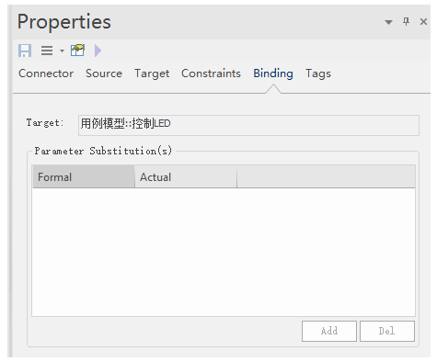437x362 pixels.
Task: Open the hamburger menu icon
Action: click(x=47, y=51)
